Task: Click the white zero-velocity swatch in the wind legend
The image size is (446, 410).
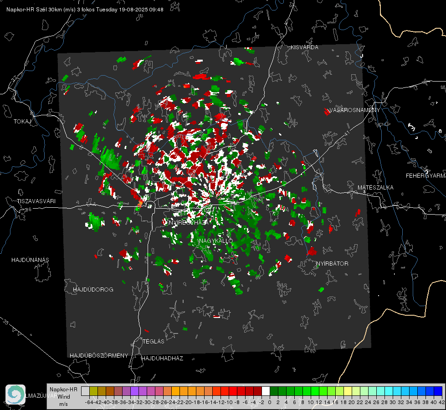Action: point(266,391)
